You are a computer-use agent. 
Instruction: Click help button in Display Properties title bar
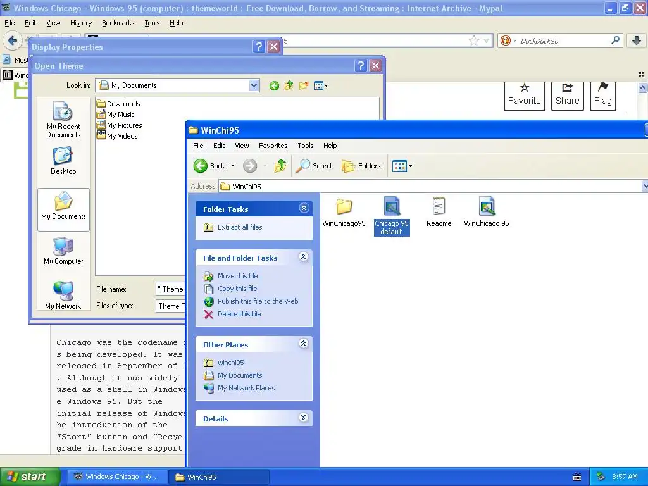click(259, 47)
